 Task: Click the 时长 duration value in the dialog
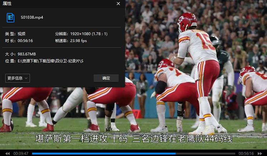click(25, 41)
